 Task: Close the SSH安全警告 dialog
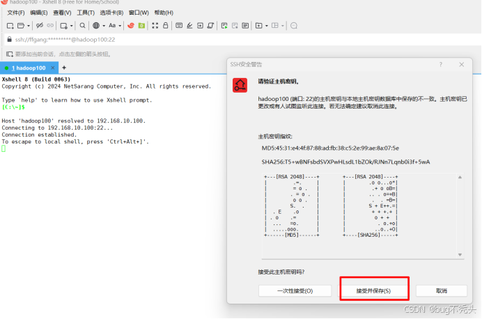coord(461,65)
